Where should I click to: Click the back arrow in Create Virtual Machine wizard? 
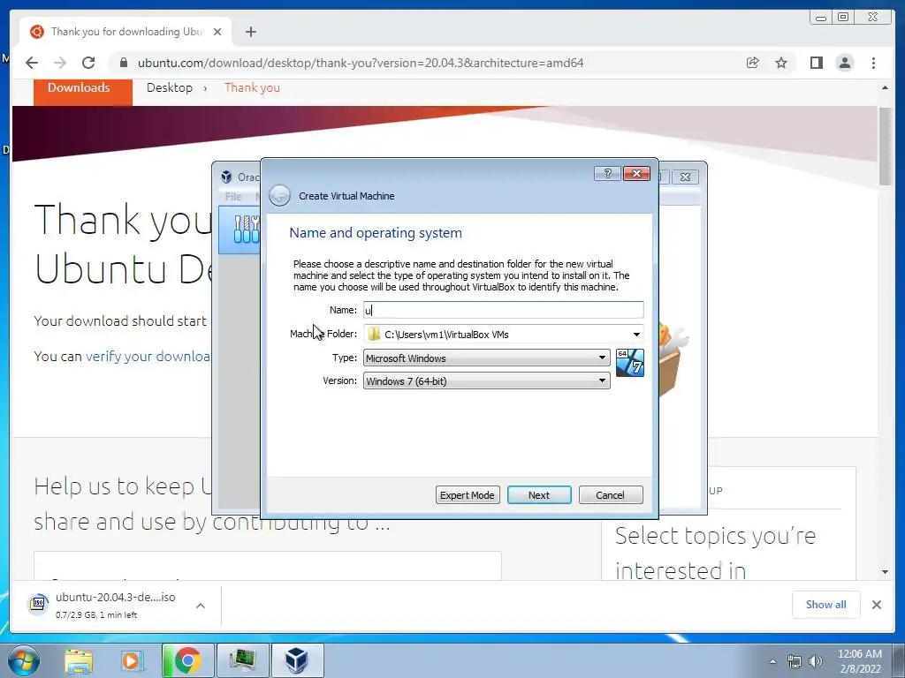[280, 195]
